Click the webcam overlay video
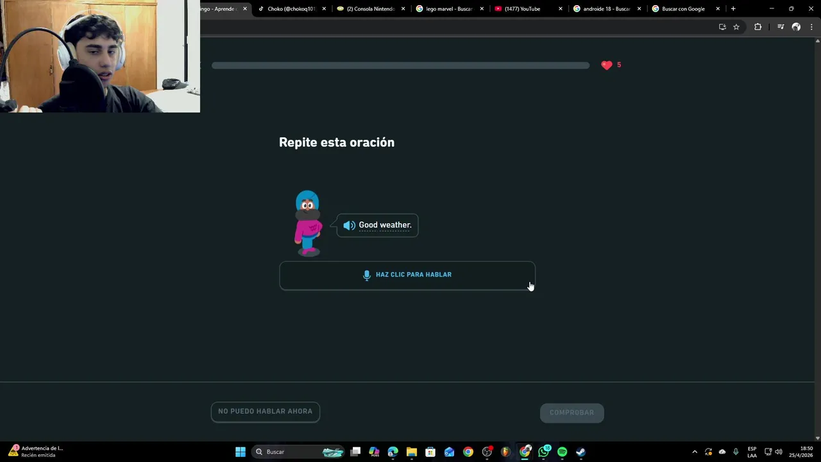 point(100,56)
